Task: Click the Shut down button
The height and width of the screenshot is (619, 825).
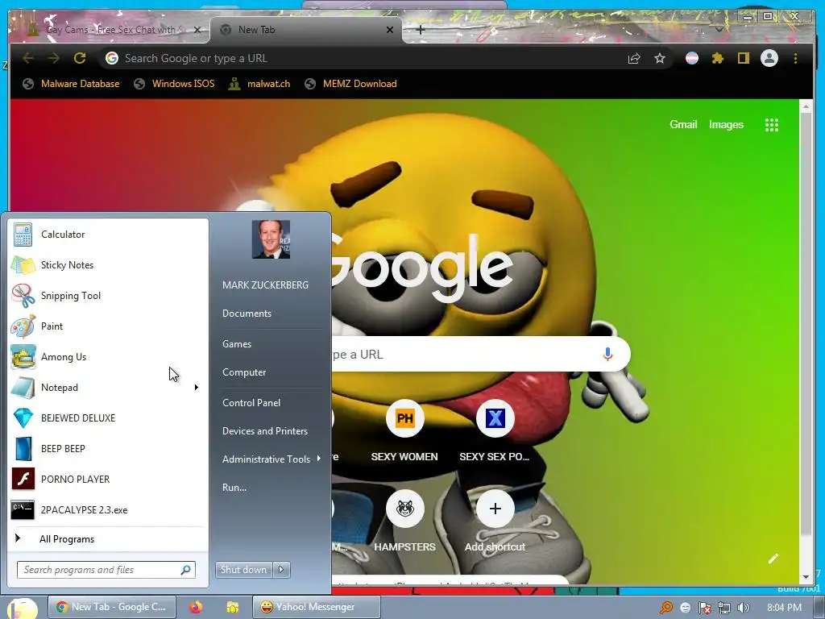Action: (244, 570)
